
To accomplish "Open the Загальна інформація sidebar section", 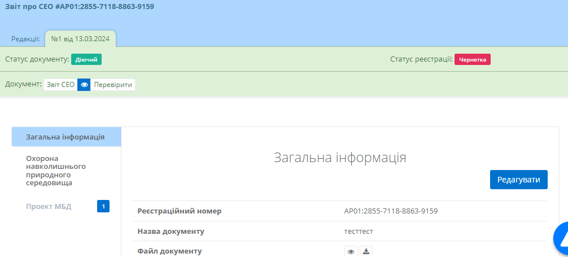I will click(65, 137).
